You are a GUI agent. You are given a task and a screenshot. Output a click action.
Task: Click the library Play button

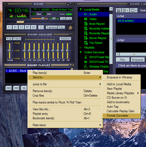pyautogui.click(x=123, y=60)
